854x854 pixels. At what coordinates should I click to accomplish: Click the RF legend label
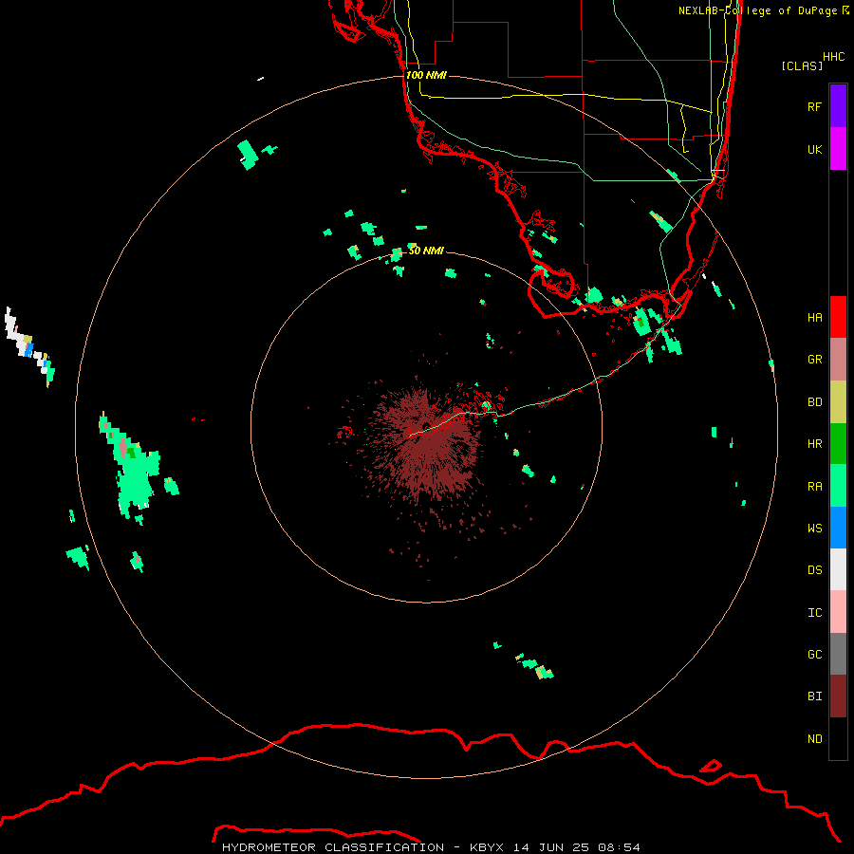pyautogui.click(x=814, y=106)
